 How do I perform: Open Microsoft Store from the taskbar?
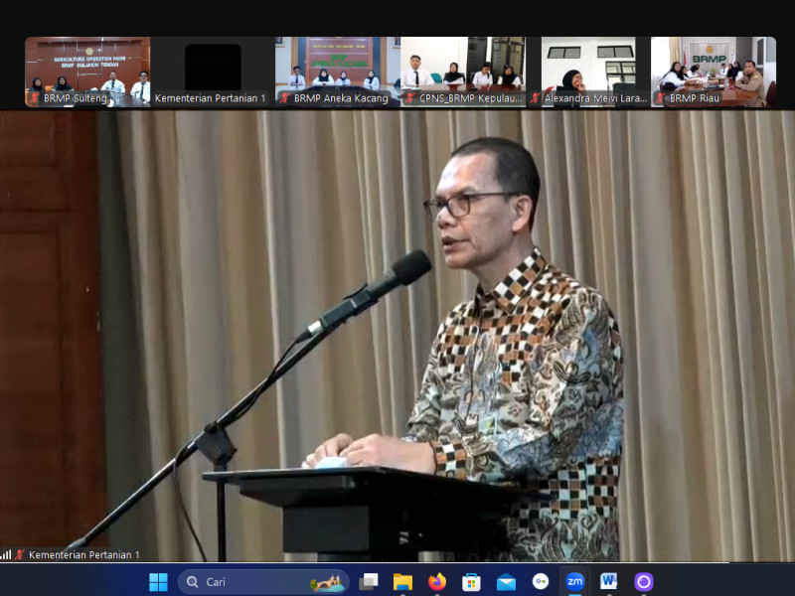(x=472, y=582)
